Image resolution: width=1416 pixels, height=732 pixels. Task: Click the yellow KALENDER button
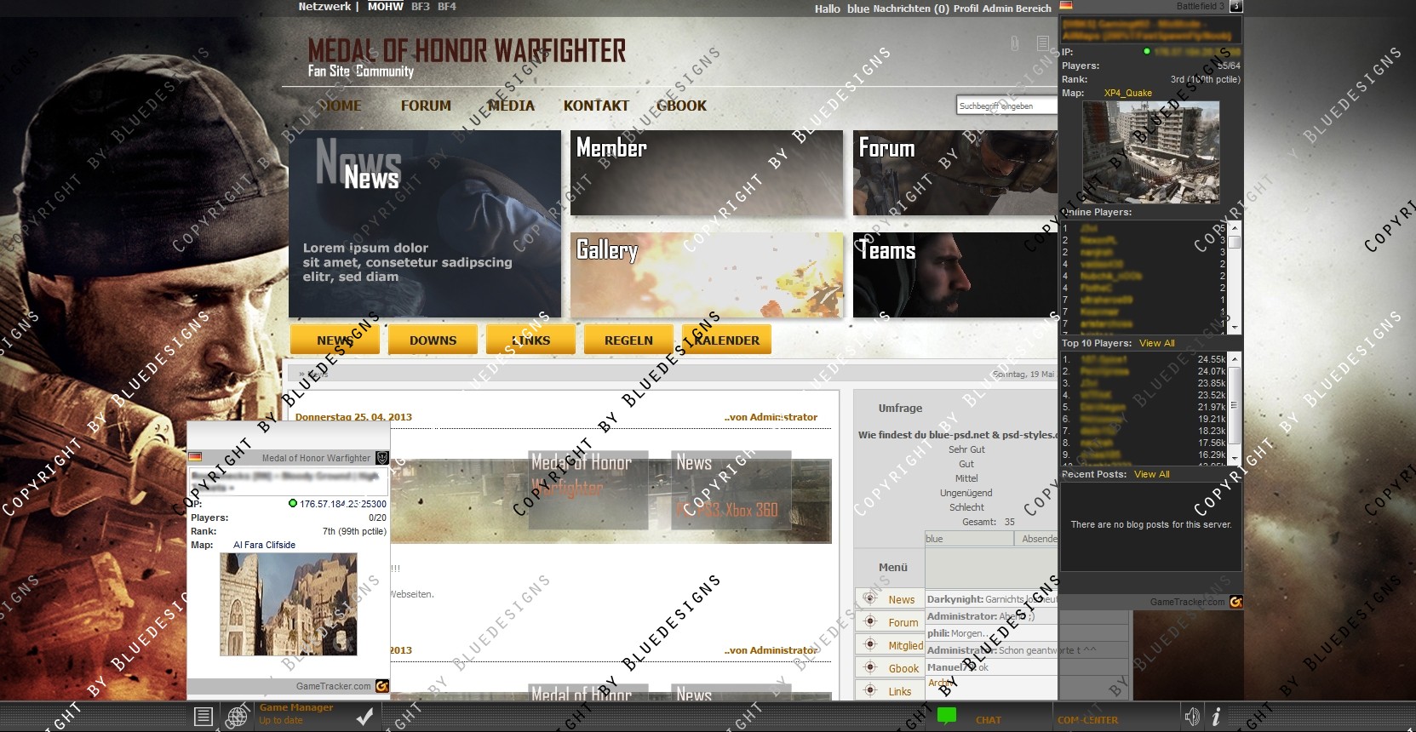click(x=726, y=340)
